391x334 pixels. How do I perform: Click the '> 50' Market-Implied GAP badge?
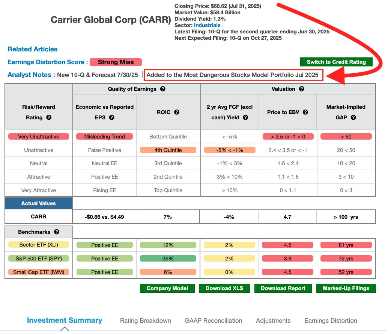346,137
